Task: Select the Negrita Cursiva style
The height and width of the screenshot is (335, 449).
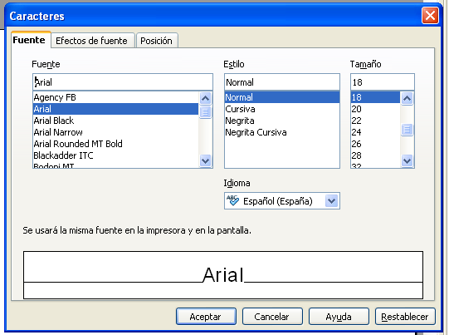Action: [x=282, y=132]
